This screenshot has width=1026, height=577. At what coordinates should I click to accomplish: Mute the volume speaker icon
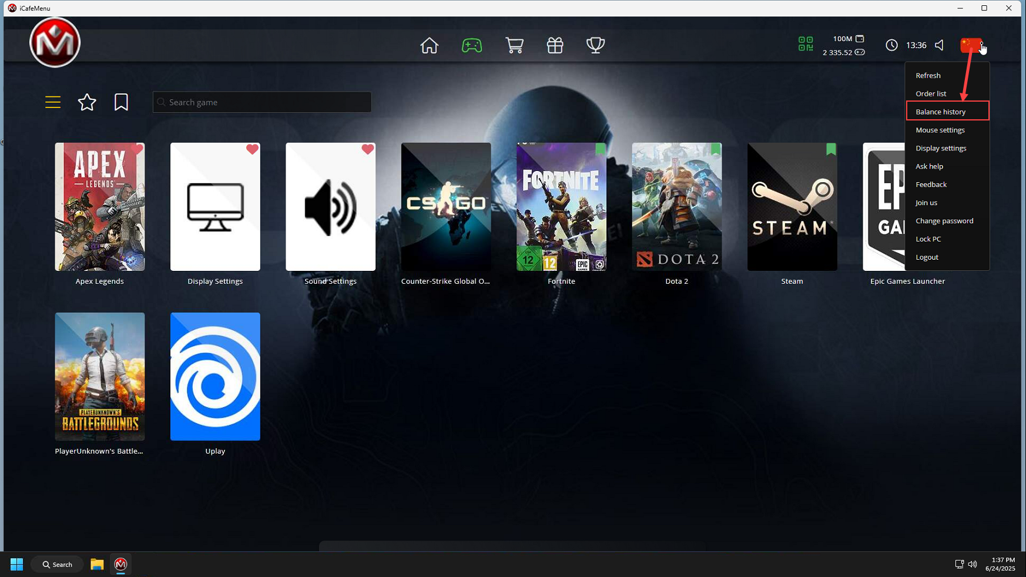click(x=939, y=45)
